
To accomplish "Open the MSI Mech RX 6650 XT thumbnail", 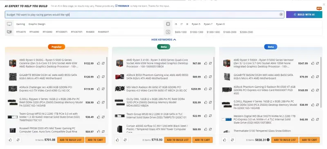I will click(x=120, y=89).
